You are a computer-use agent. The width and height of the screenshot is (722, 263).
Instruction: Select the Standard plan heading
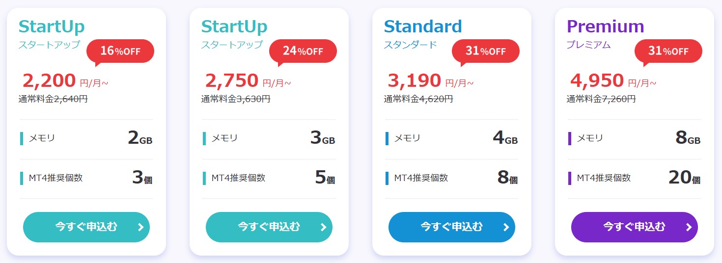[x=423, y=26]
